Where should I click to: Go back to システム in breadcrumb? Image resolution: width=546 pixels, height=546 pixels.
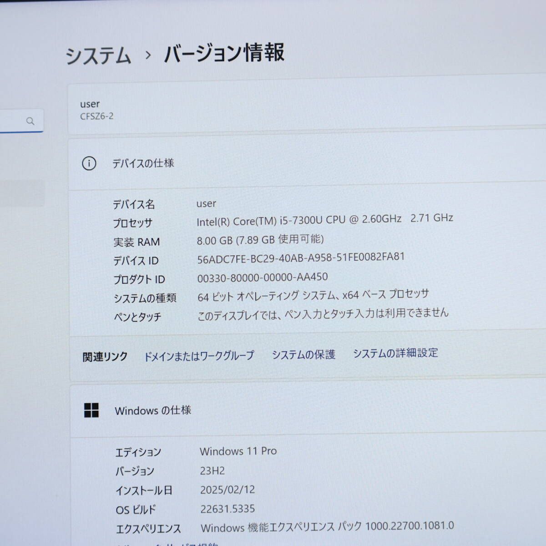tap(98, 56)
